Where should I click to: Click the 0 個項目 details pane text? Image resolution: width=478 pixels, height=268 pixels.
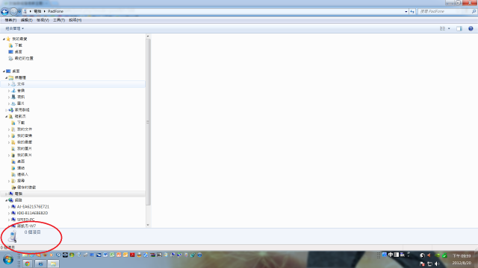[32, 232]
